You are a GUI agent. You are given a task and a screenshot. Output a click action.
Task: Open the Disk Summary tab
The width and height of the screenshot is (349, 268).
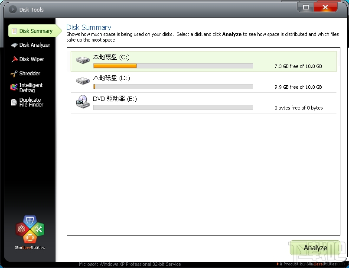click(x=35, y=31)
